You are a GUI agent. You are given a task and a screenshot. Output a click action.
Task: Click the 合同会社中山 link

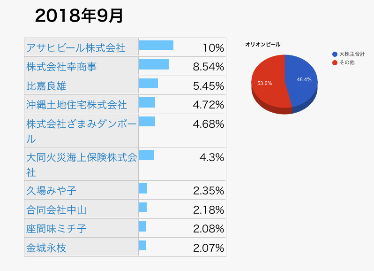56,210
